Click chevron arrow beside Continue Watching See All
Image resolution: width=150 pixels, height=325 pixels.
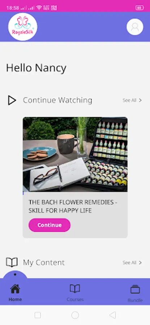point(140,100)
